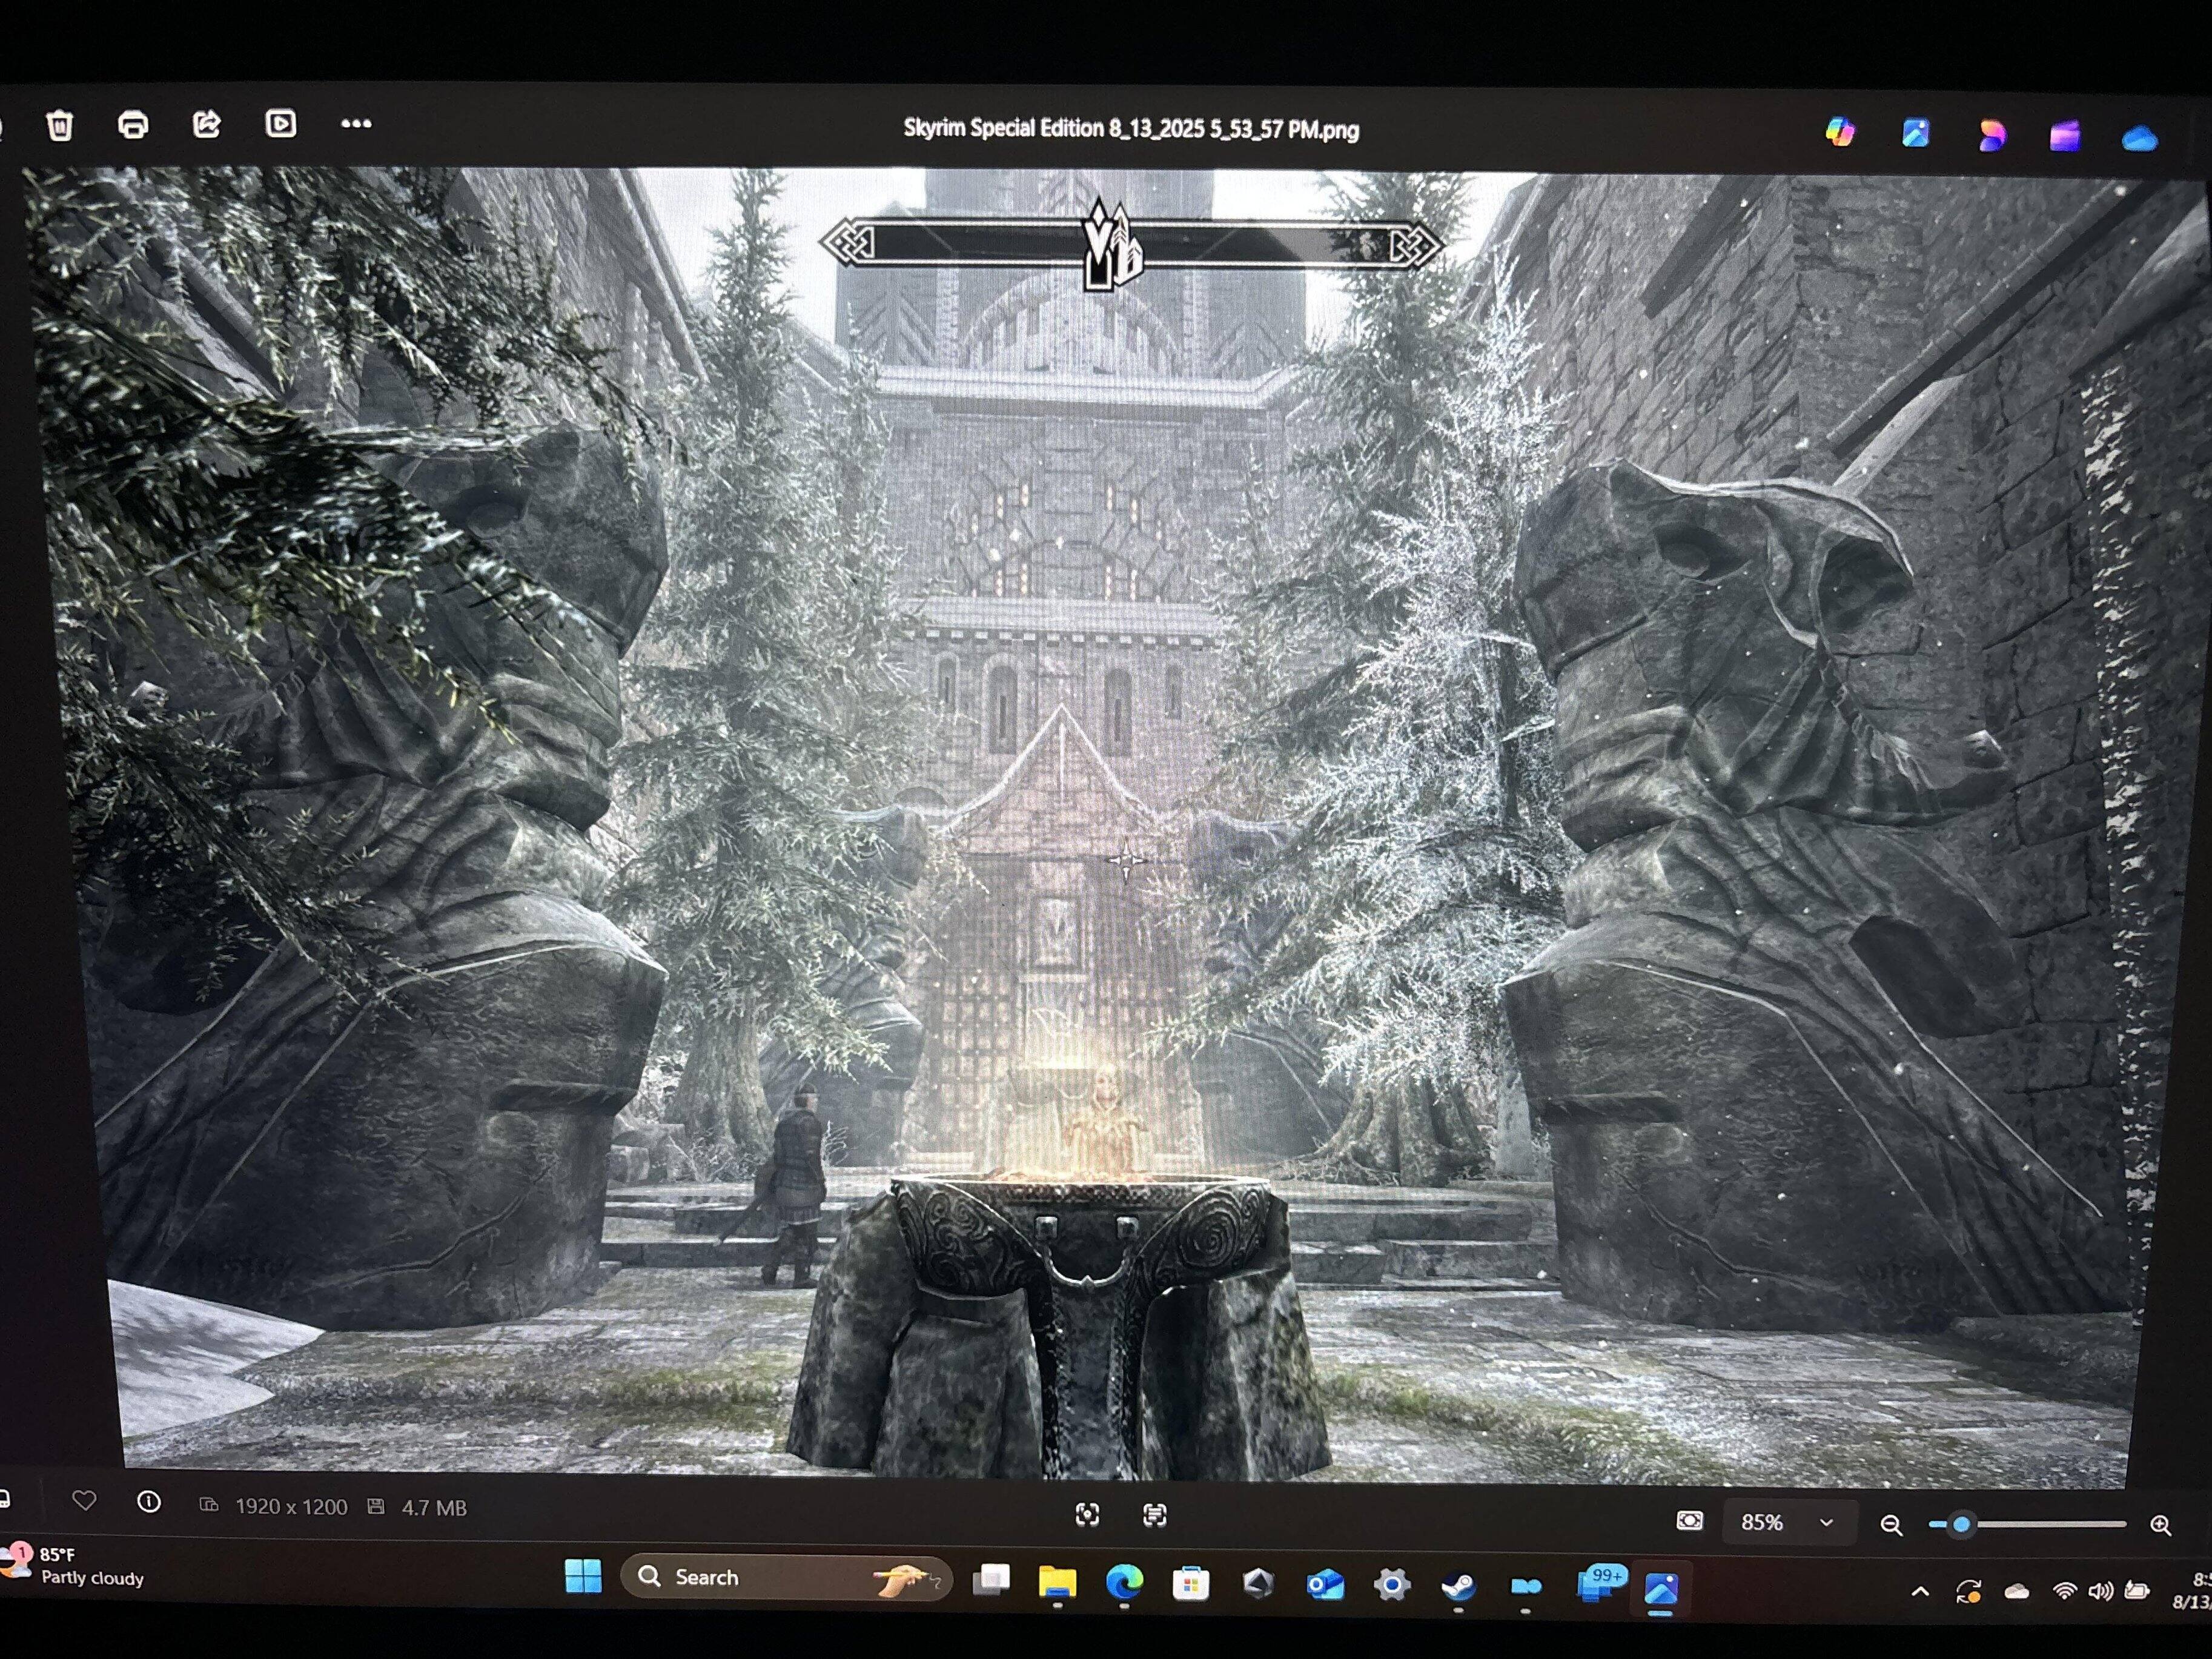The height and width of the screenshot is (1659, 2212).
Task: Click the zoom in magnifier button
Action: (2160, 1525)
